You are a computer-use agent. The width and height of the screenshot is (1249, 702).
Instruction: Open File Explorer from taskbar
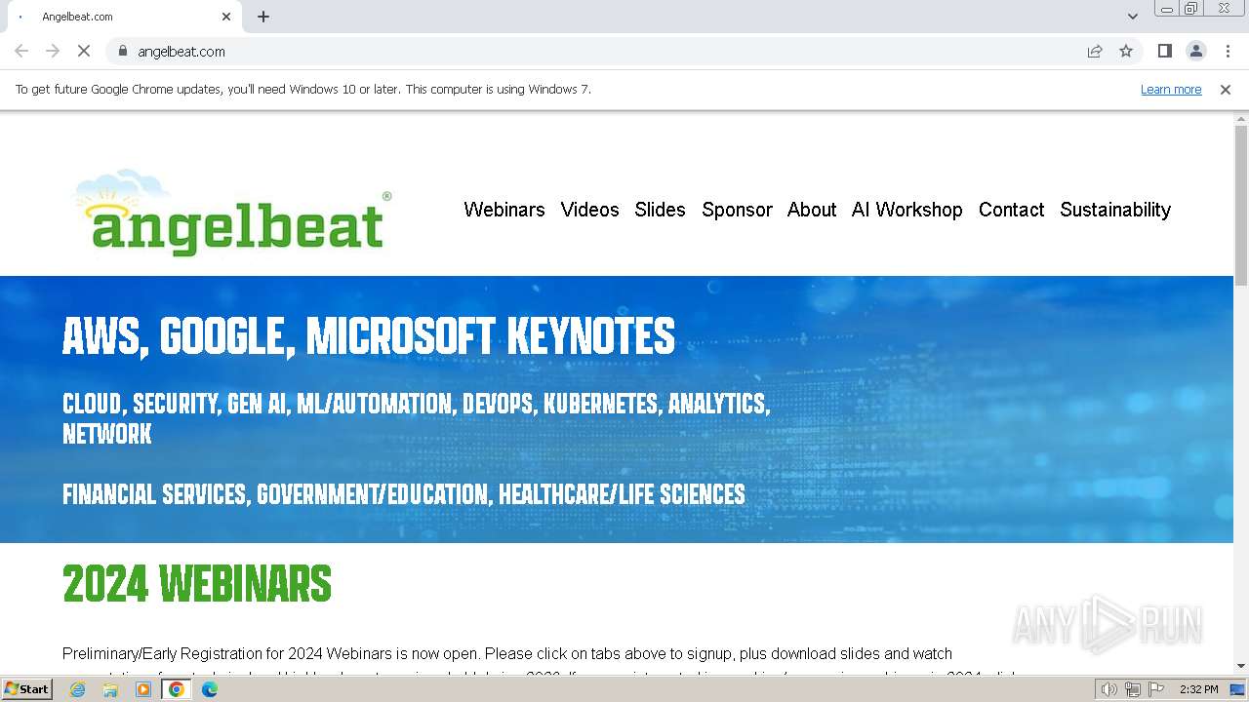pos(110,689)
